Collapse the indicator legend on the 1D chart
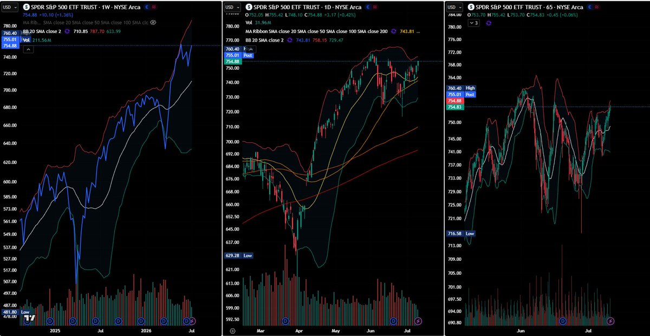The height and width of the screenshot is (336, 650). (251, 49)
